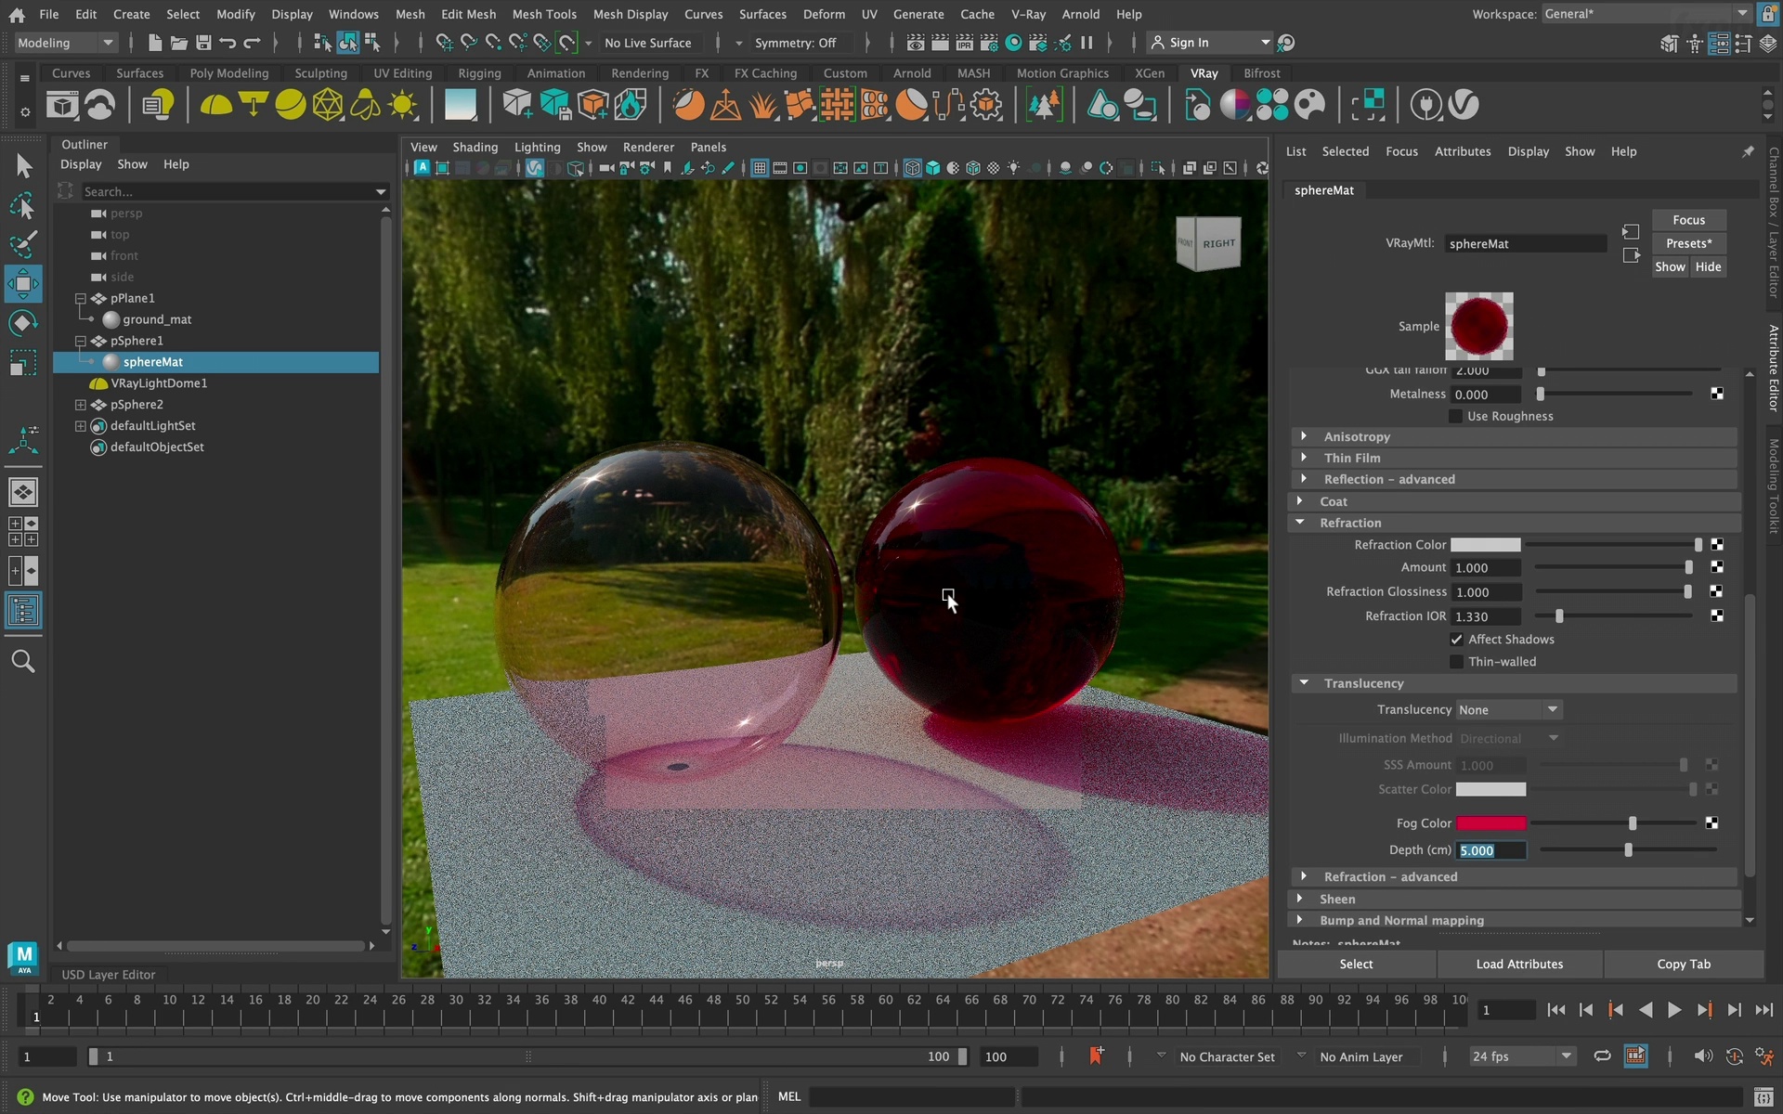This screenshot has height=1114, width=1783.
Task: Enable Thin-walled checkbox
Action: pyautogui.click(x=1456, y=662)
